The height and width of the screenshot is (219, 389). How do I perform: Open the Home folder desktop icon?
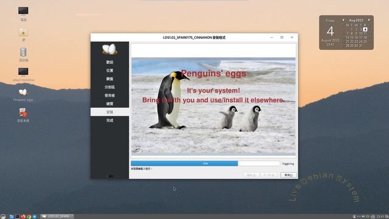click(23, 34)
